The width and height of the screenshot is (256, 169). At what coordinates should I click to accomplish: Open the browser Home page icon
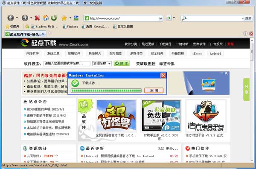[46, 18]
